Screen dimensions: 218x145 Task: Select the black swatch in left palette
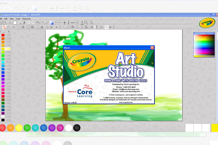click(3, 120)
